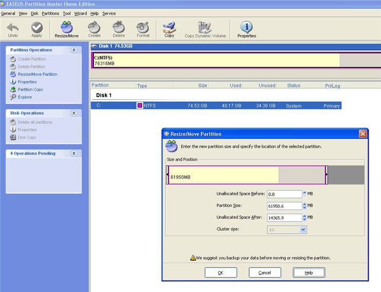Screen dimensions: 381x292
Task: Open the Cluster size dropdown
Action: (303, 230)
